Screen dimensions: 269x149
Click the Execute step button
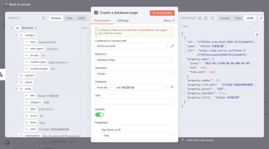pos(162,13)
